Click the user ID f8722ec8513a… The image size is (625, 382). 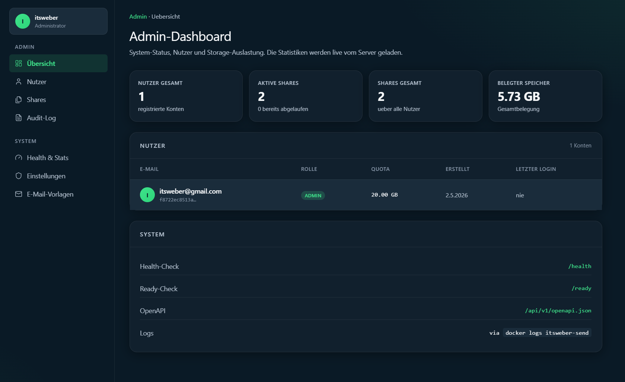point(178,200)
